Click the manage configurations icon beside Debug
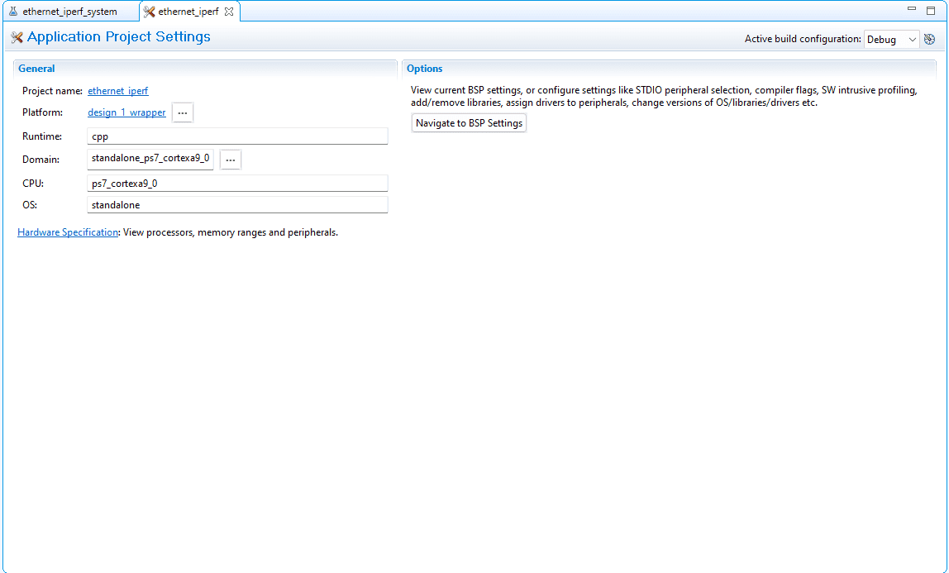The image size is (949, 573). (x=930, y=39)
